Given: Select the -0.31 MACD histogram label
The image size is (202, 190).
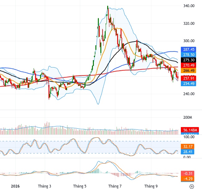Looking at the screenshot, I should (x=187, y=174).
